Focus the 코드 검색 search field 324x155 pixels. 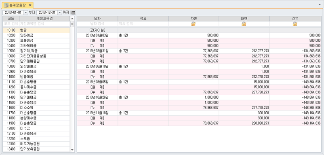[x=11, y=24]
